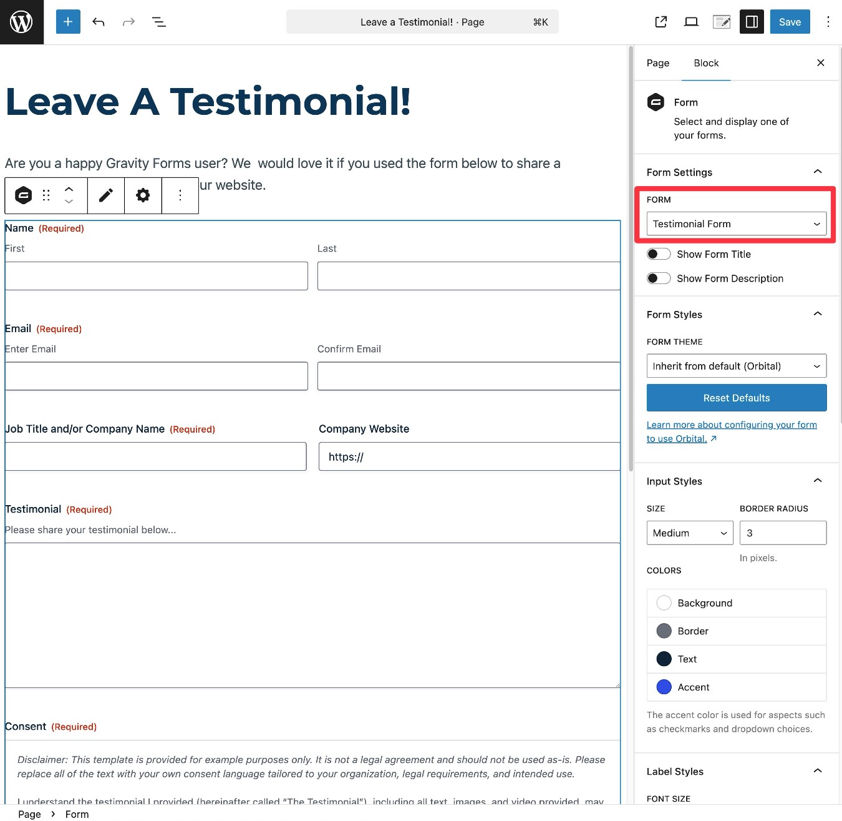The height and width of the screenshot is (821, 842).
Task: Enable the Show Form Description toggle
Action: point(658,278)
